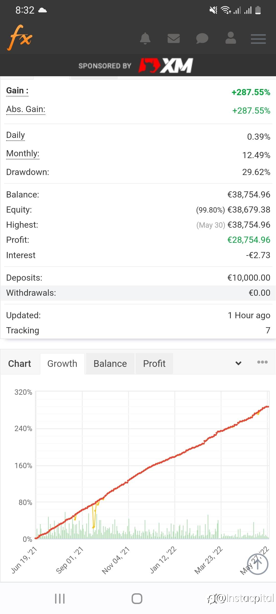Viewport: 276px width, 614px height.
Task: Tap the Daily label
Action: pos(16,135)
